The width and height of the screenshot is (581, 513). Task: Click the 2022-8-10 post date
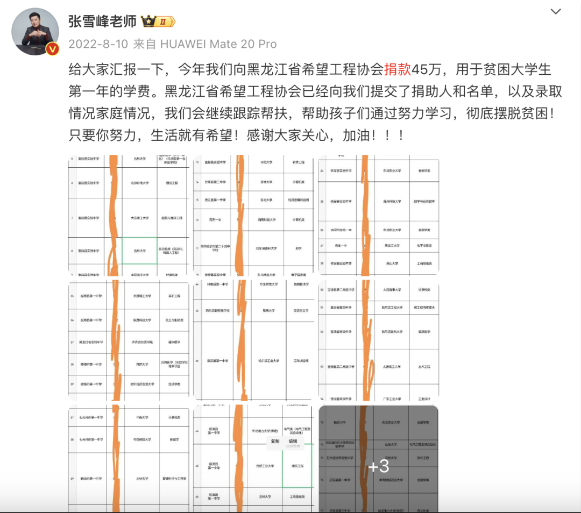click(98, 44)
